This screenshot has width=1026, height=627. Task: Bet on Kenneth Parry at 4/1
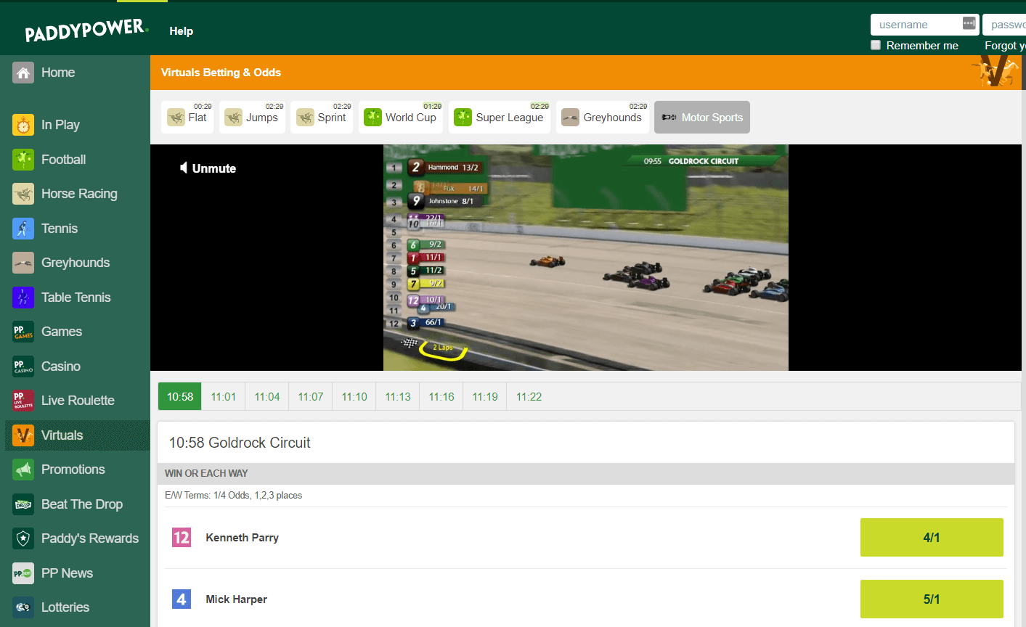[932, 538]
